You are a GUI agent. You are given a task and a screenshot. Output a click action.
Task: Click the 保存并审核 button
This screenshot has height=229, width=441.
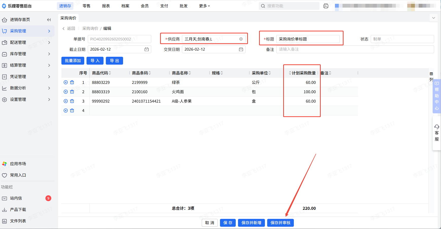click(280, 223)
